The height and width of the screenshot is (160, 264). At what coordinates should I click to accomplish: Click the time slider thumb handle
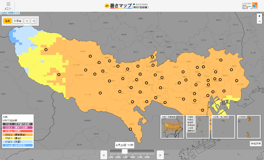tap(125, 151)
